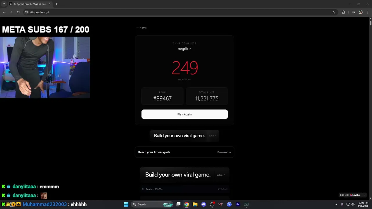Open Discord from the taskbar
The width and height of the screenshot is (372, 209).
(203, 204)
